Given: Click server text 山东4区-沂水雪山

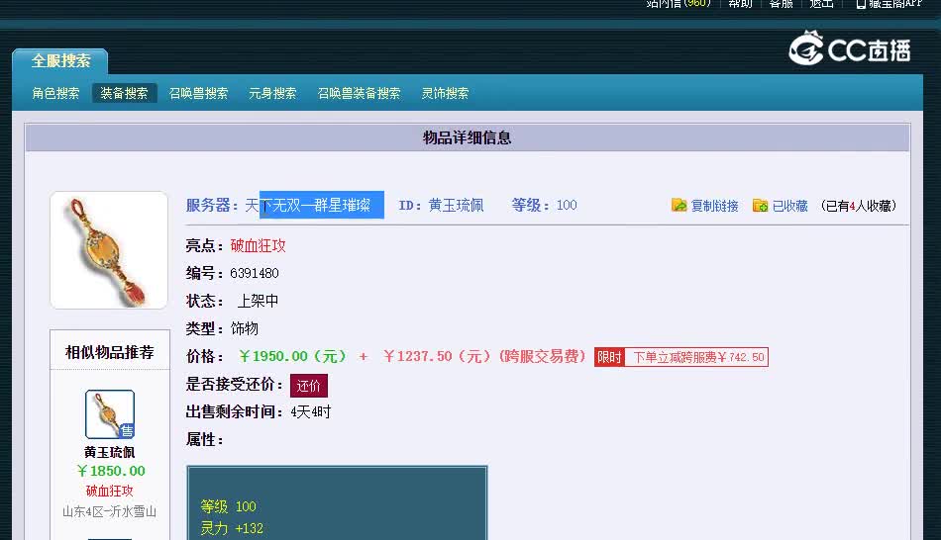Looking at the screenshot, I should (x=109, y=511).
